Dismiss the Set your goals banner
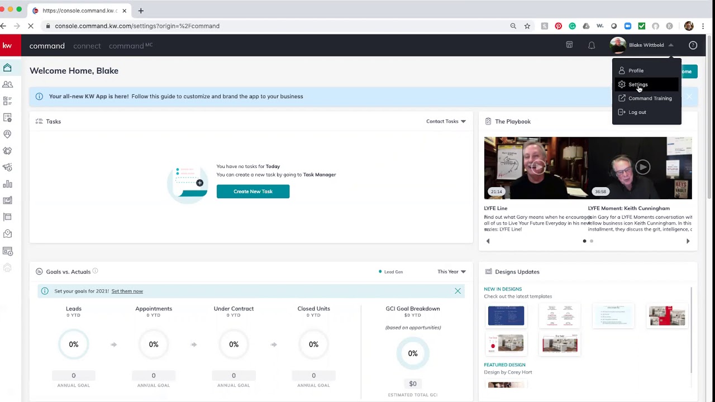Image resolution: width=715 pixels, height=402 pixels. (457, 291)
